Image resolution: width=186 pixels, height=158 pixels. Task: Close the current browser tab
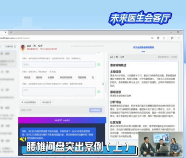pos(6,32)
